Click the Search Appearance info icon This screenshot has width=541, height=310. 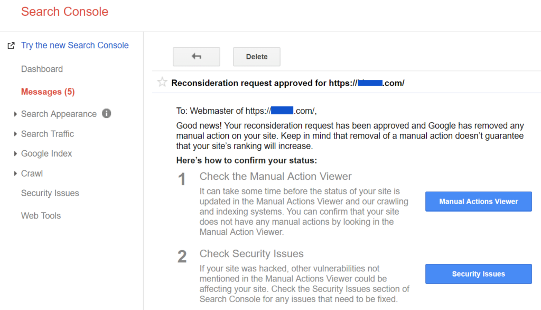click(x=106, y=113)
